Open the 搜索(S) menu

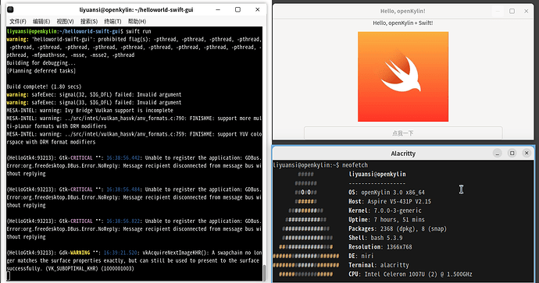(89, 21)
